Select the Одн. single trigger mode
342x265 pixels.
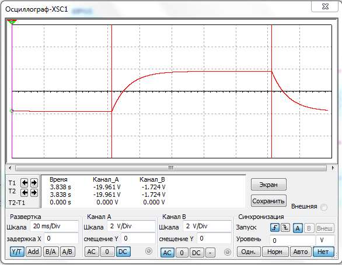point(249,252)
